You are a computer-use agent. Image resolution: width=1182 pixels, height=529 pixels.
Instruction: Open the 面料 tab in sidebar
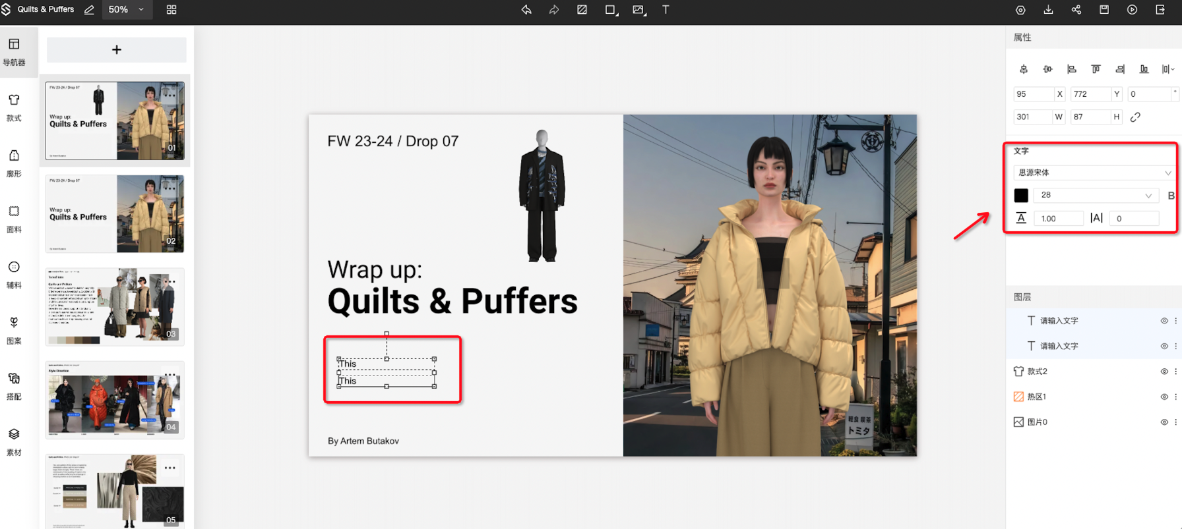click(14, 219)
